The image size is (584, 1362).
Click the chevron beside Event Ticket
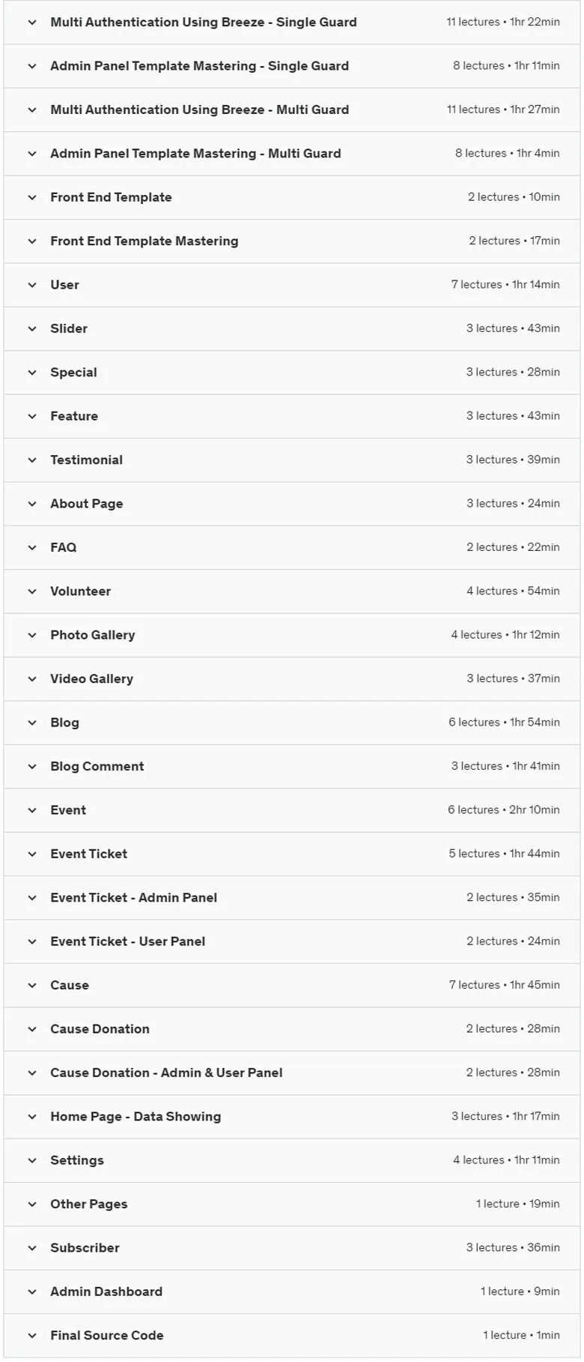coord(32,854)
